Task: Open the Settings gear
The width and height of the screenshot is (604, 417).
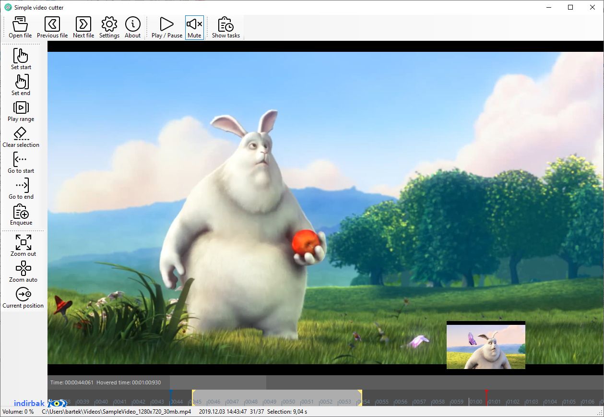Action: (109, 27)
